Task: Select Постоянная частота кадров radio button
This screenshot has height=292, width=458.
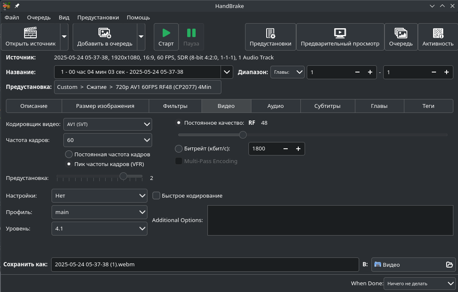Action: (68, 154)
